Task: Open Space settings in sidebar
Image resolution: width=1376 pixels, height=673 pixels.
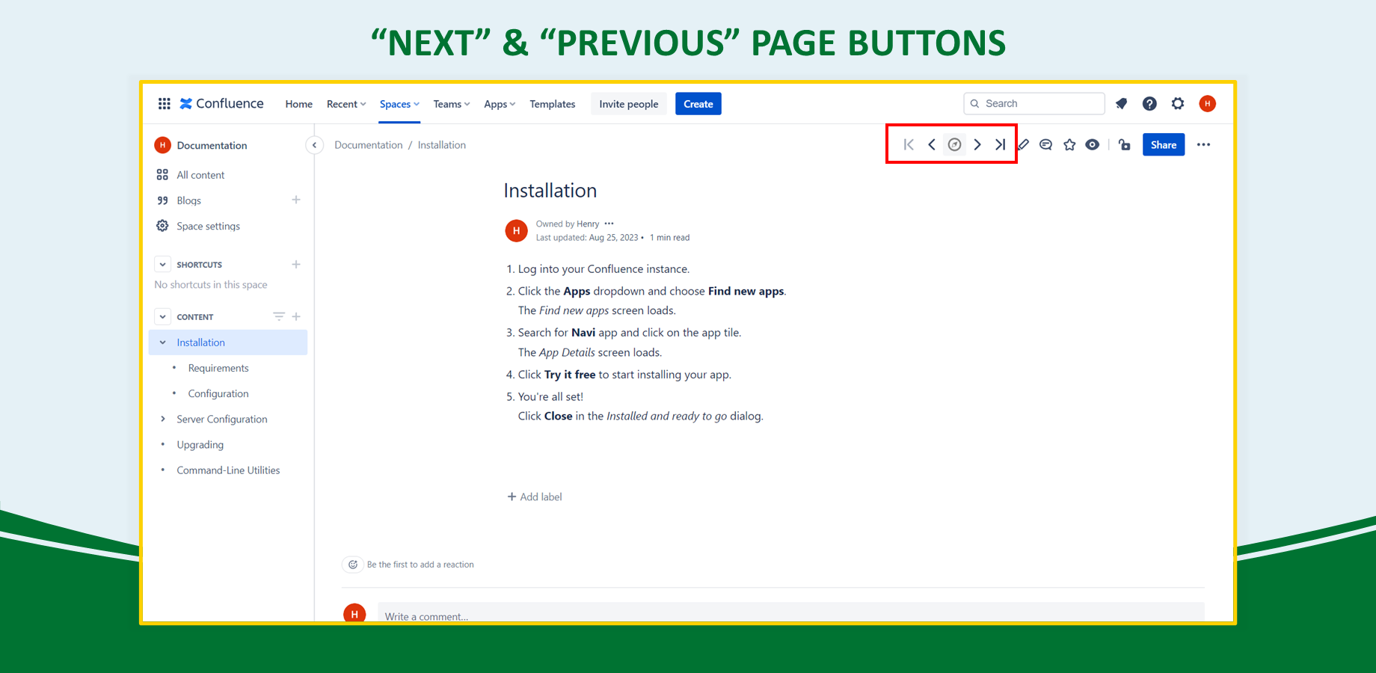Action: pyautogui.click(x=208, y=226)
